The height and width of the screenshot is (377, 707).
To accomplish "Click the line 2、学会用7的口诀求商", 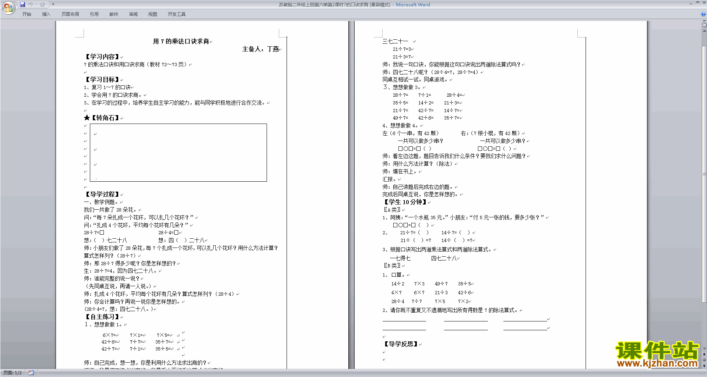I will tap(113, 95).
